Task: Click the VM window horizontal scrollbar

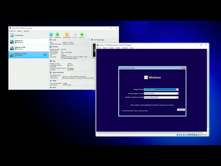Action: point(150,133)
